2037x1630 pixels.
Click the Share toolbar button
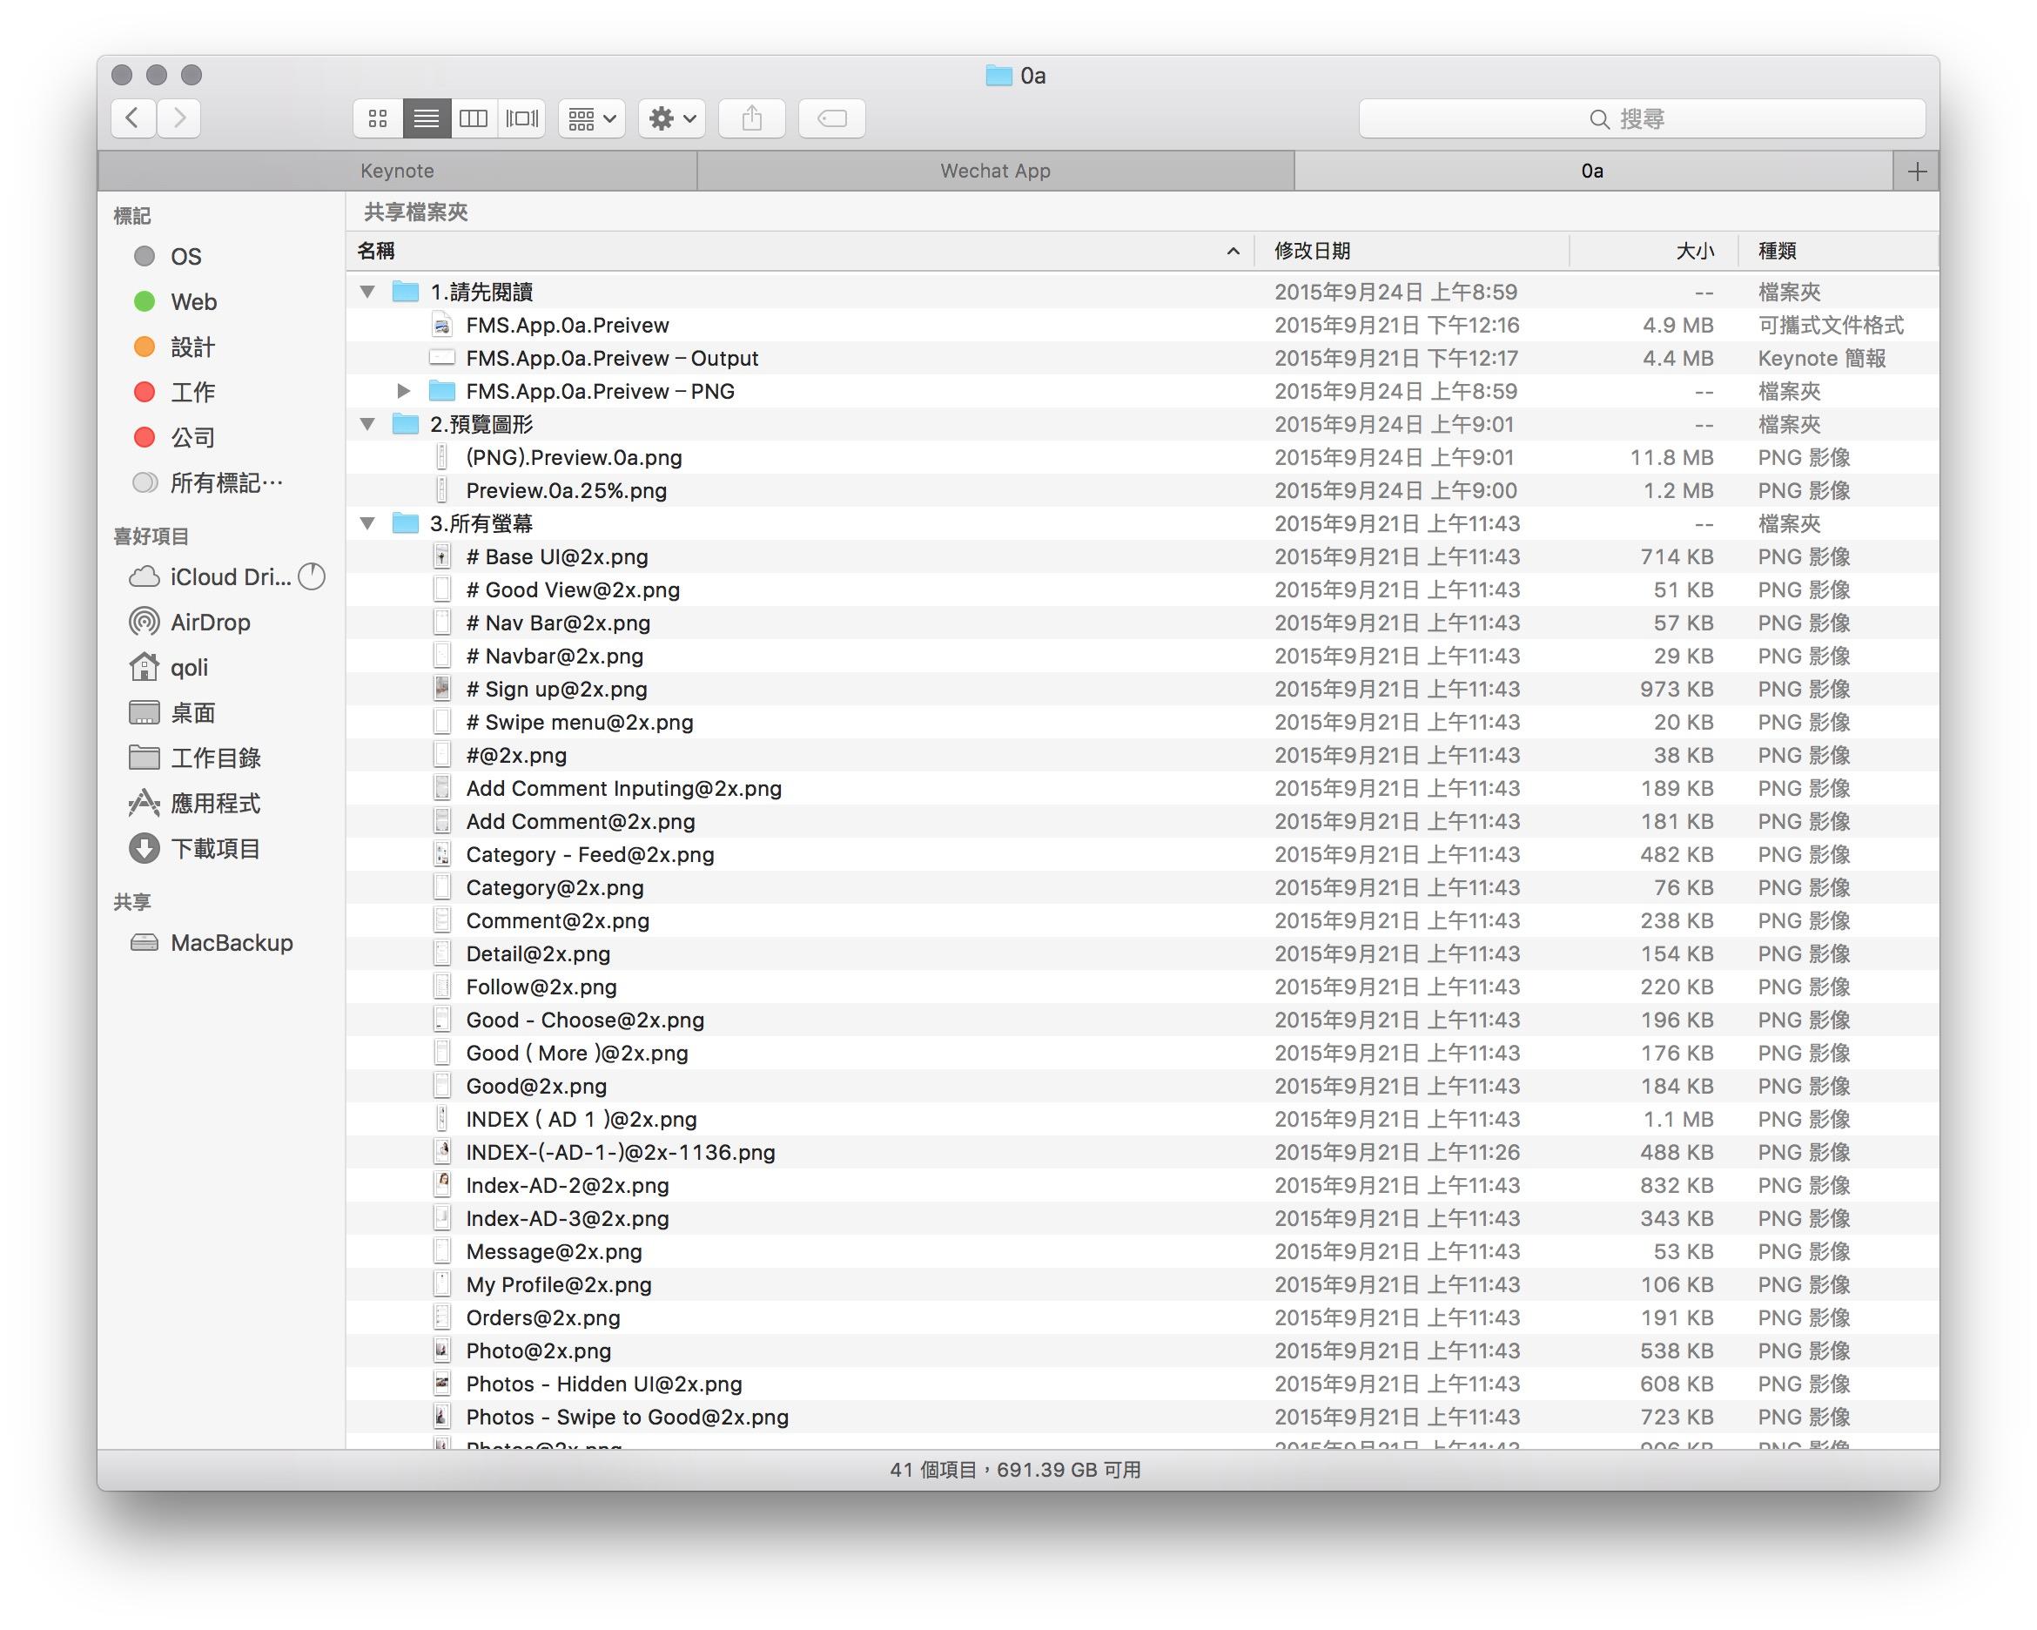click(751, 118)
